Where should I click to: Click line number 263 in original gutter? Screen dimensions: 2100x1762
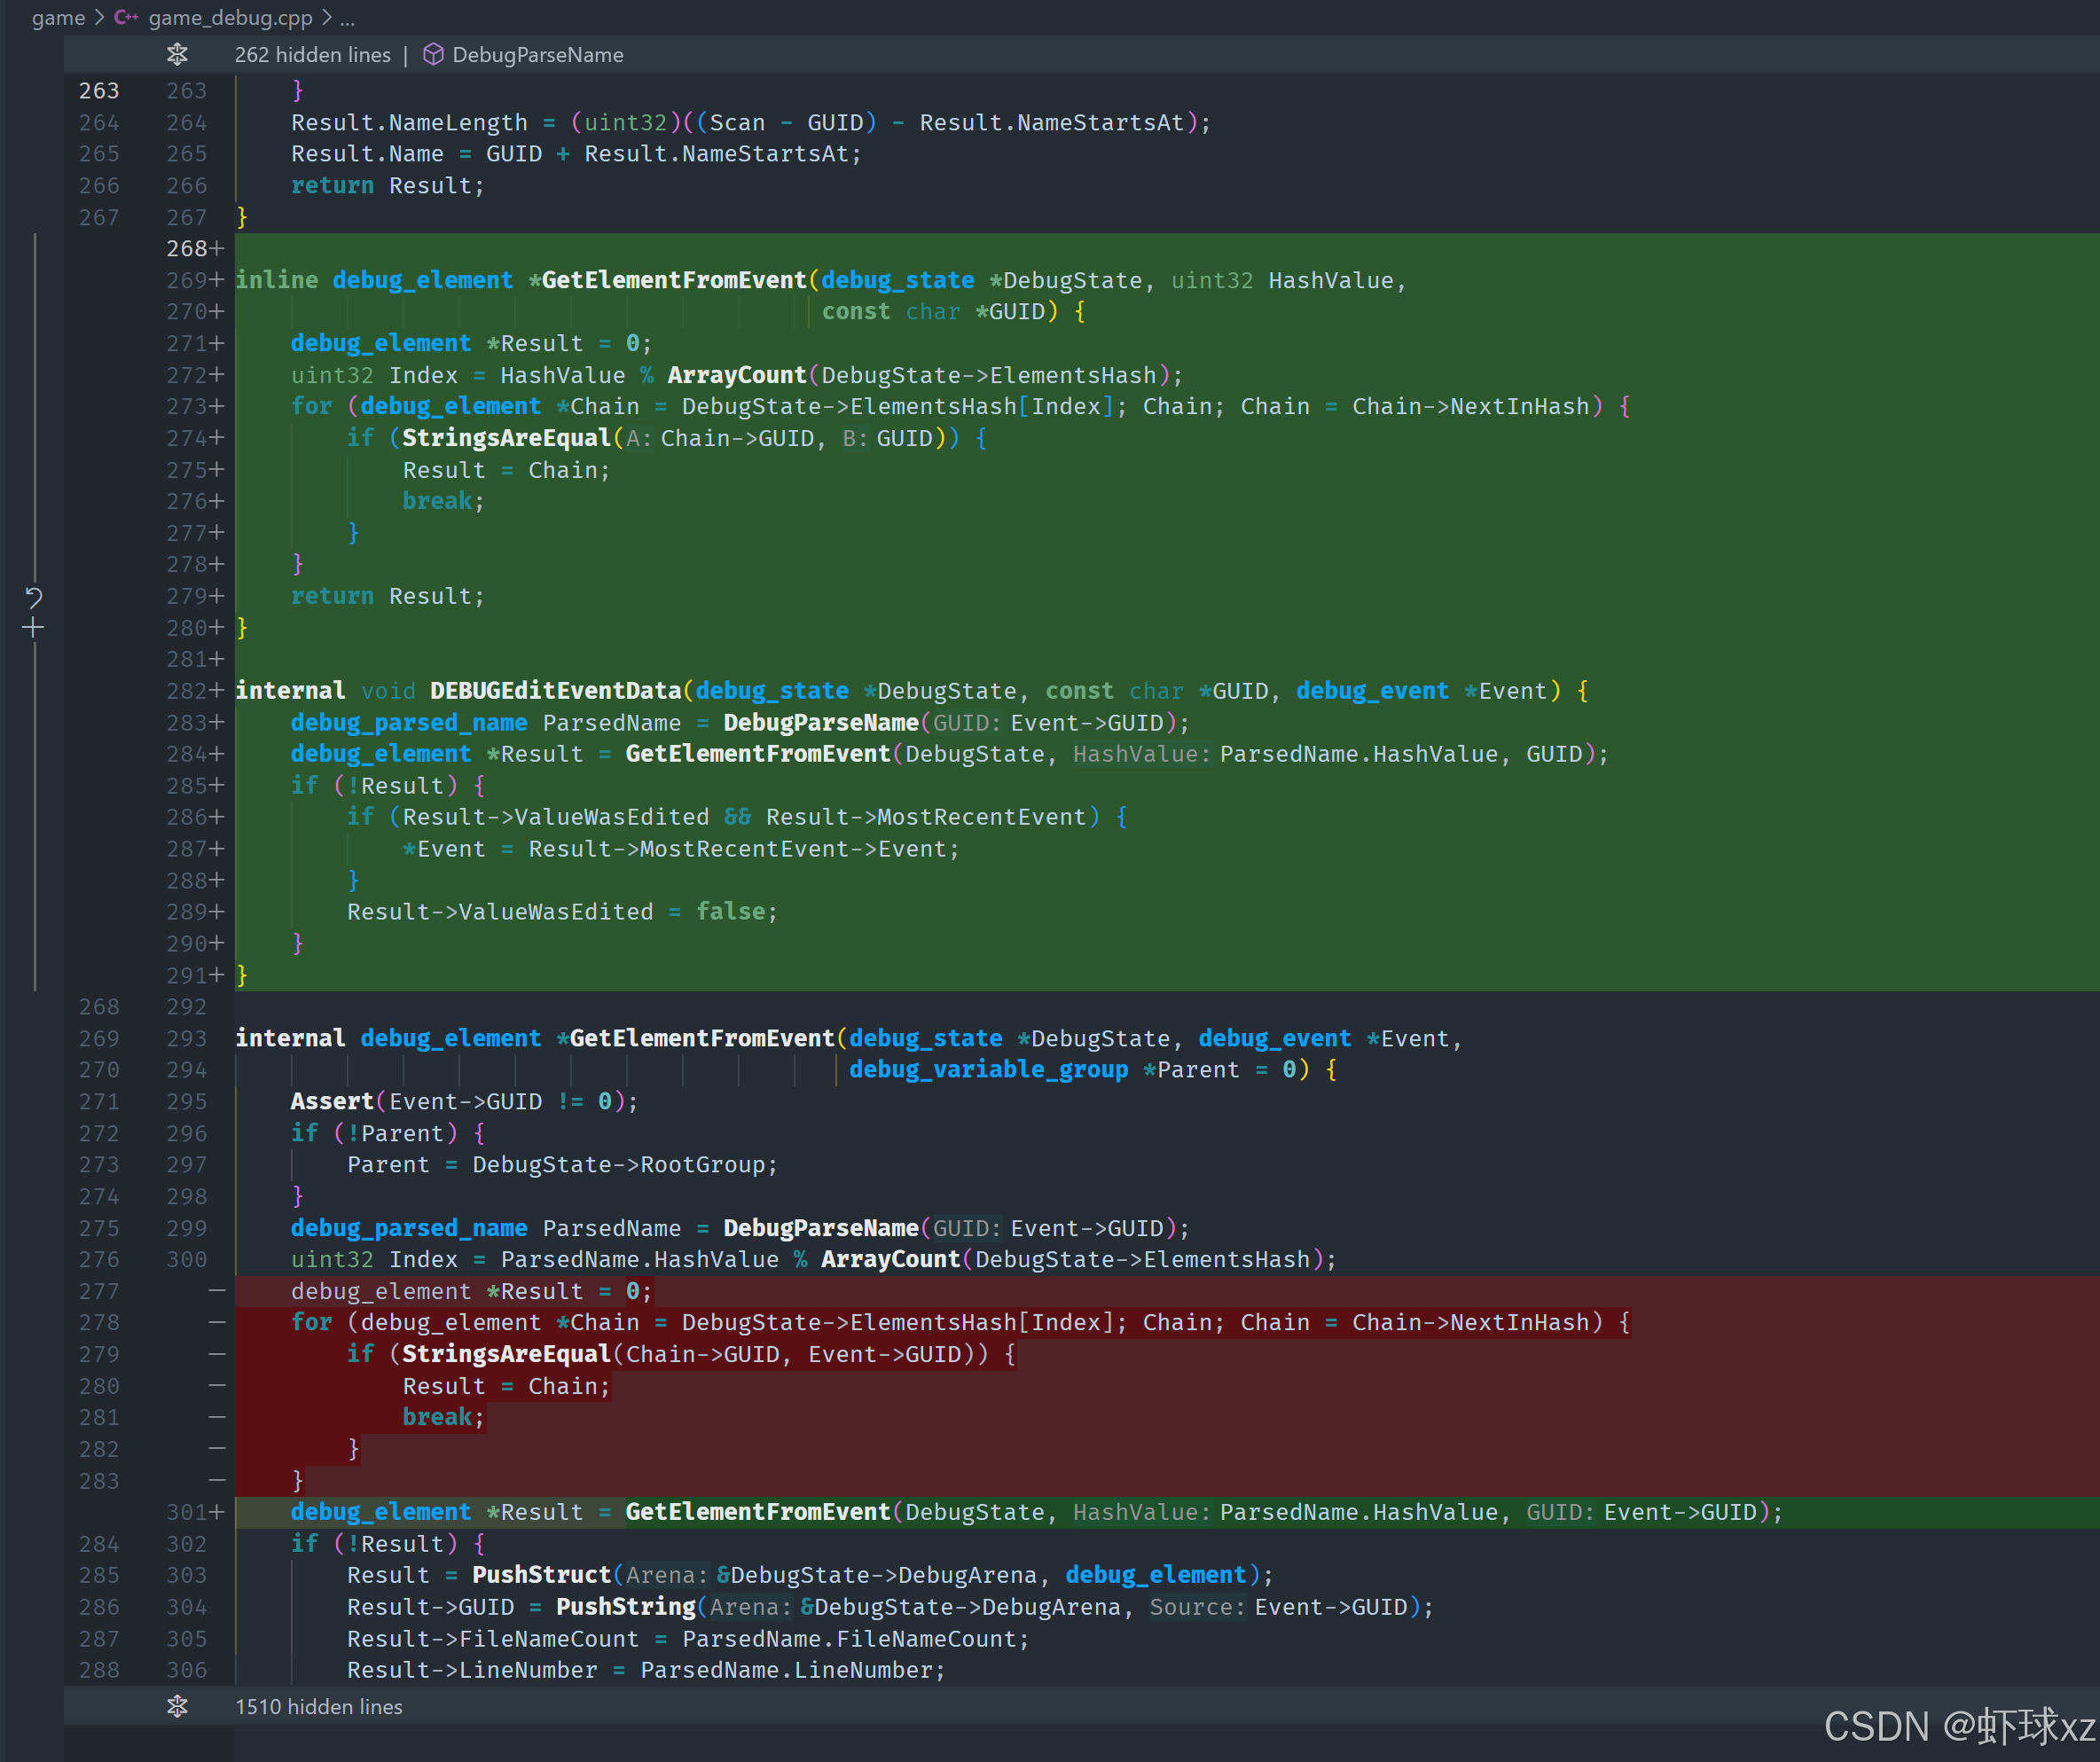click(x=99, y=90)
